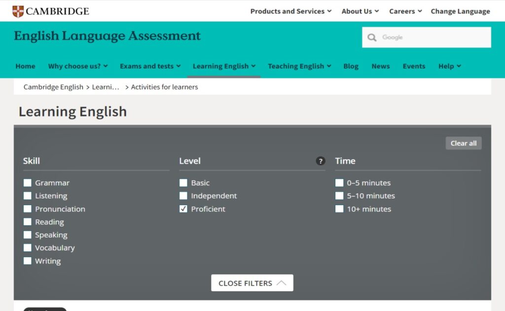Click the Cambridge shield logo
This screenshot has height=311, width=505.
18,11
